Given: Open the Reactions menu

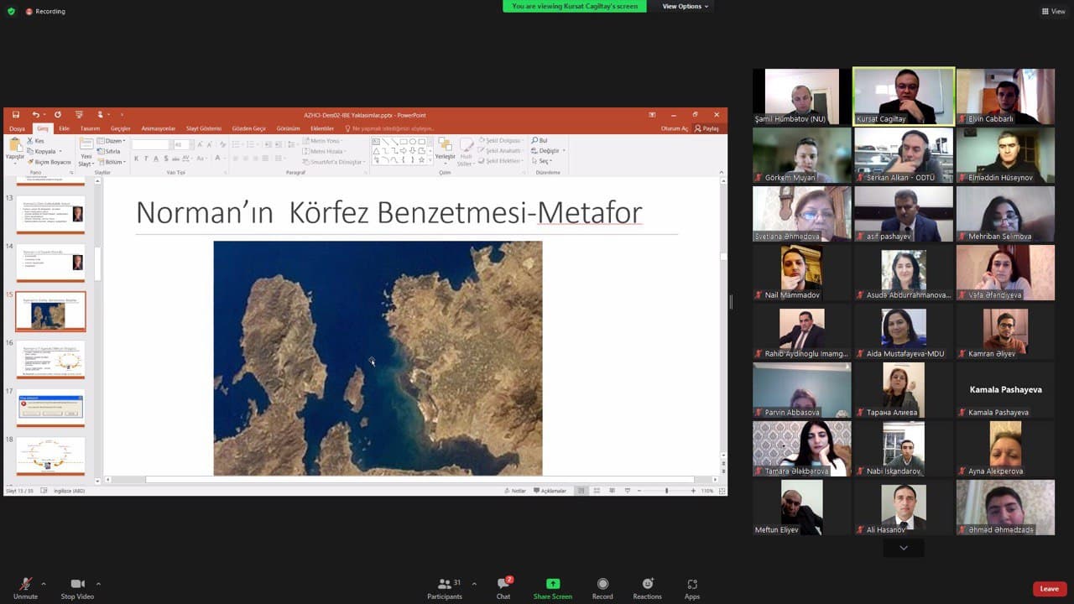Looking at the screenshot, I should pyautogui.click(x=647, y=588).
